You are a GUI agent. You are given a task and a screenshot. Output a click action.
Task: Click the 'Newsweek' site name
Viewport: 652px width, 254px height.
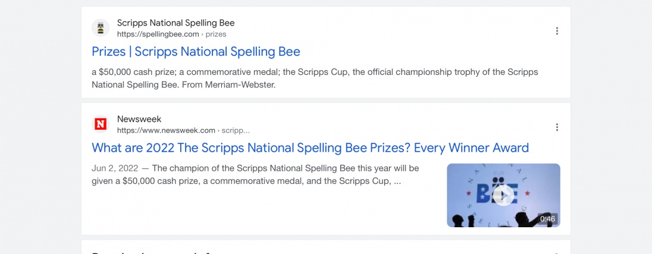coord(139,119)
